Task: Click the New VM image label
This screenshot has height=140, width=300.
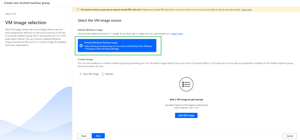Action: [91, 74]
